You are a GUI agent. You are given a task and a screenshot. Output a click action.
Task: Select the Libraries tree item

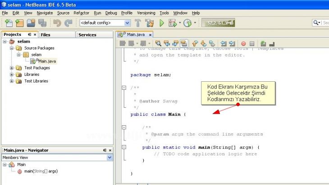[x=32, y=75]
